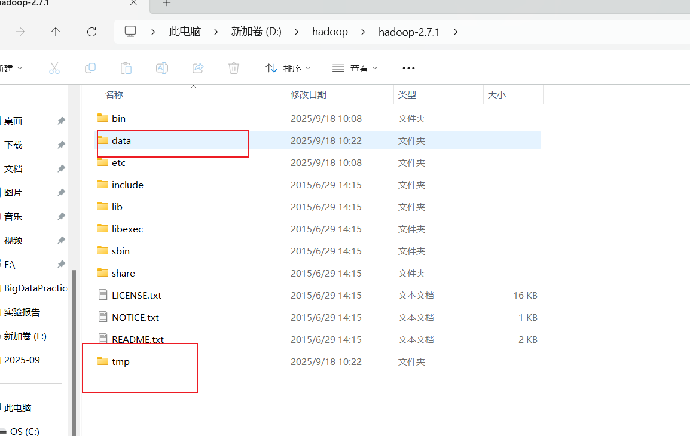
Task: Open the see more ellipsis menu
Action: pos(408,68)
